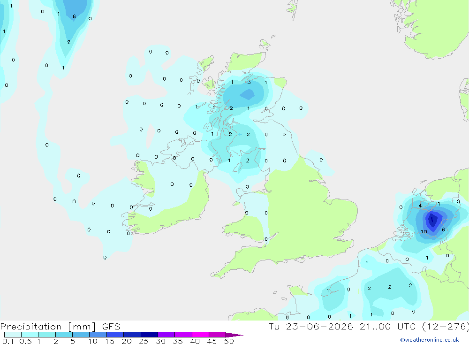Screen dimensions: 469x344
Task: Click the 10–15 mm legend color swatch
Action: tap(98, 335)
